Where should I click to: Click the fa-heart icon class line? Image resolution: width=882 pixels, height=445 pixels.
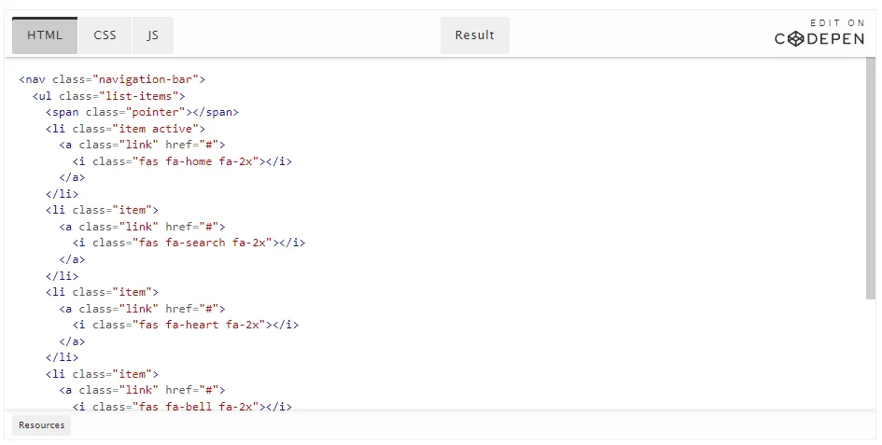[186, 325]
